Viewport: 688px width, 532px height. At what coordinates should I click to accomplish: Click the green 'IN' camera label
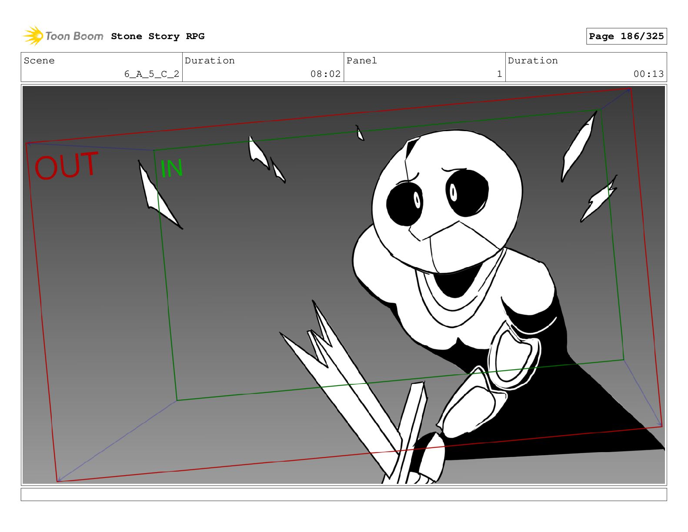[x=172, y=169]
